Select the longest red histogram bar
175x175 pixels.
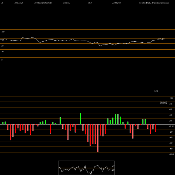point(98,138)
